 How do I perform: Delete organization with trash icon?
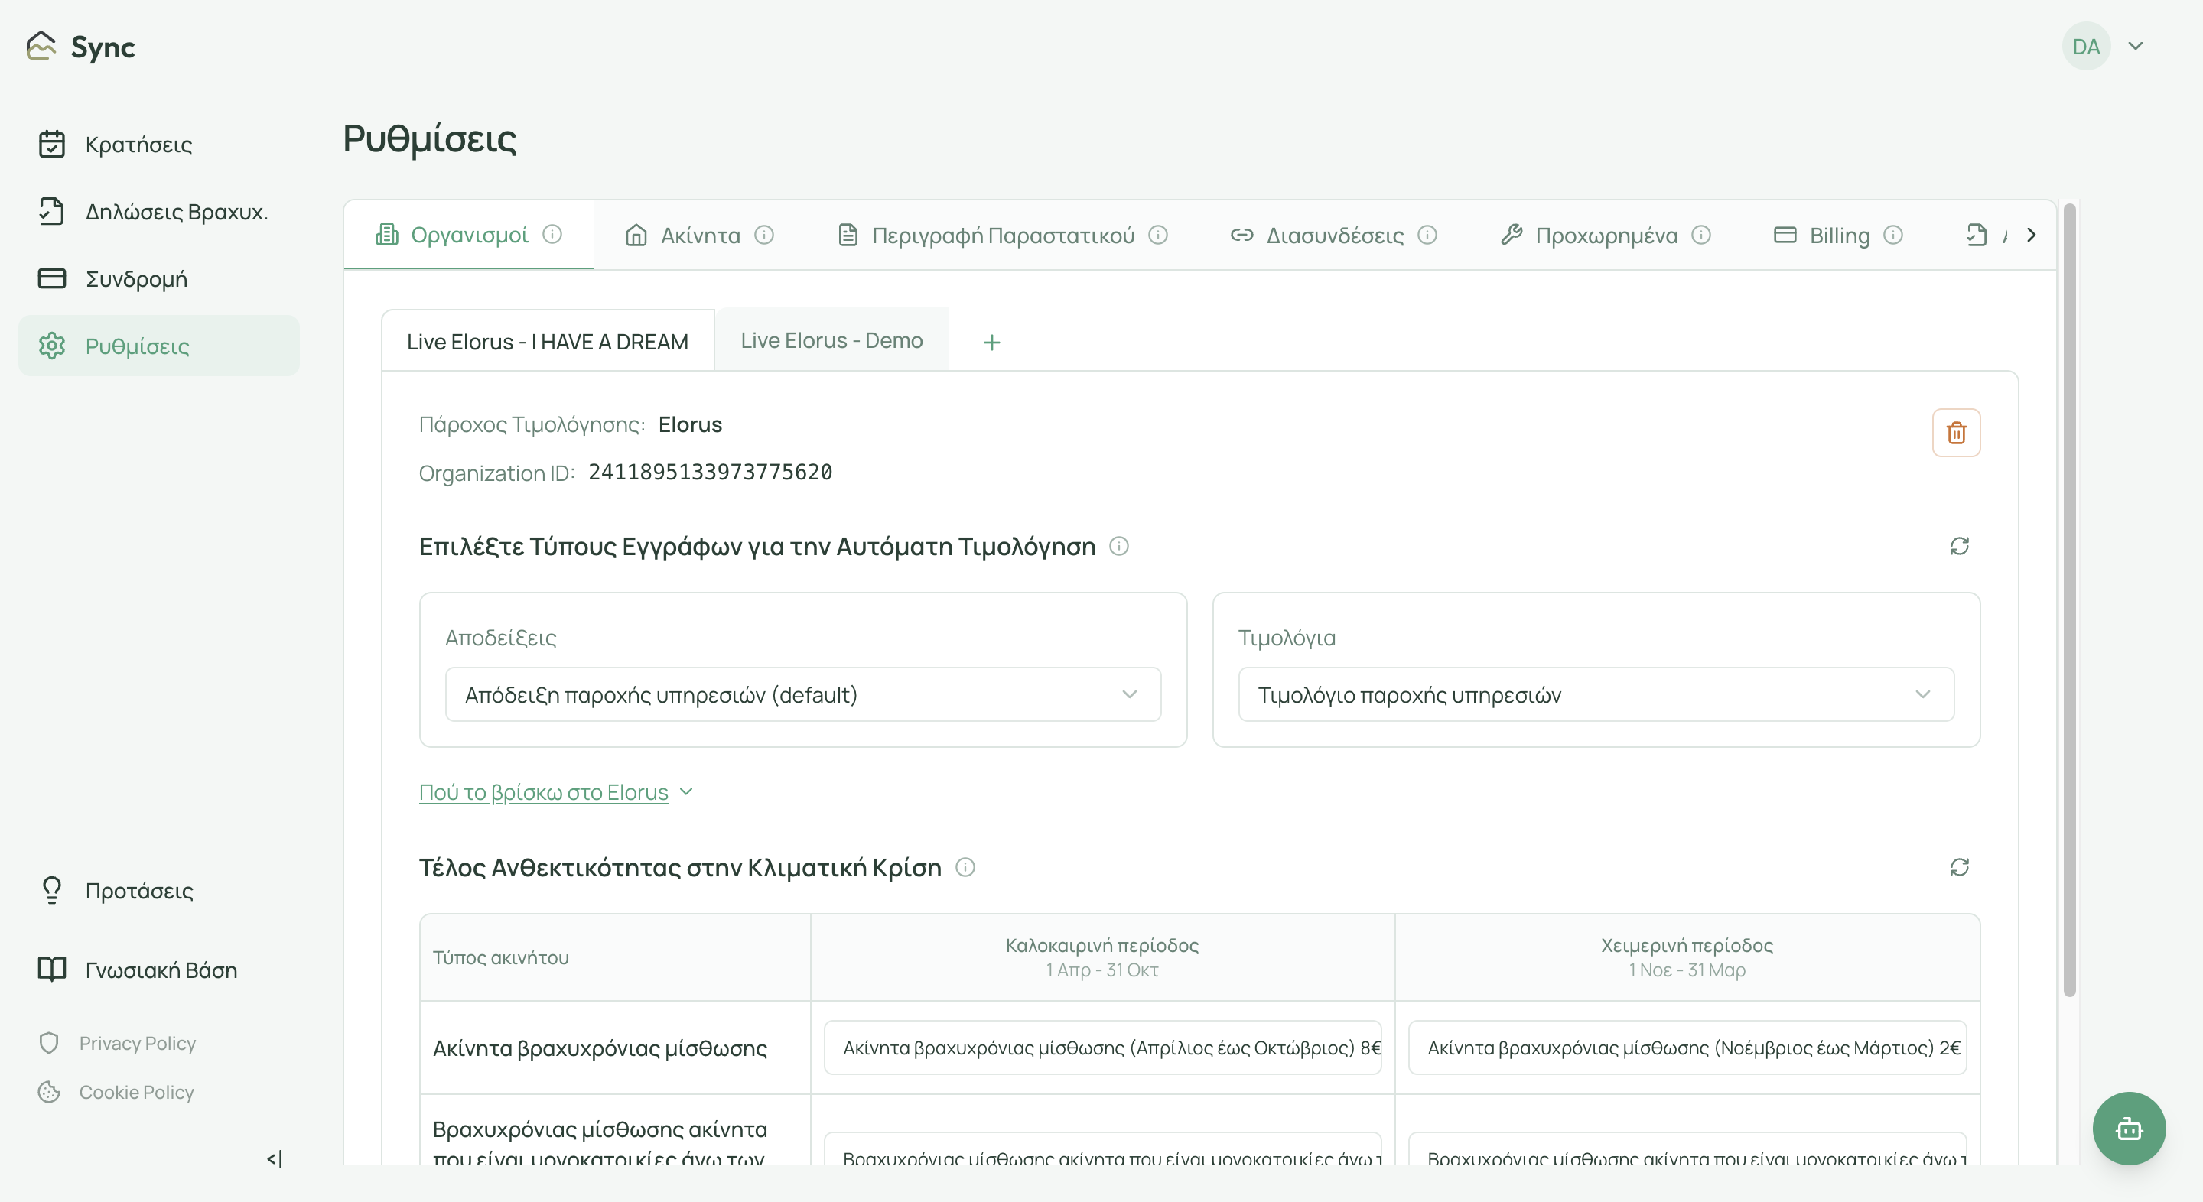[1956, 433]
